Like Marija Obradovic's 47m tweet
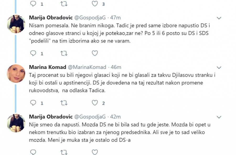The image size is (236, 155). point(95,53)
